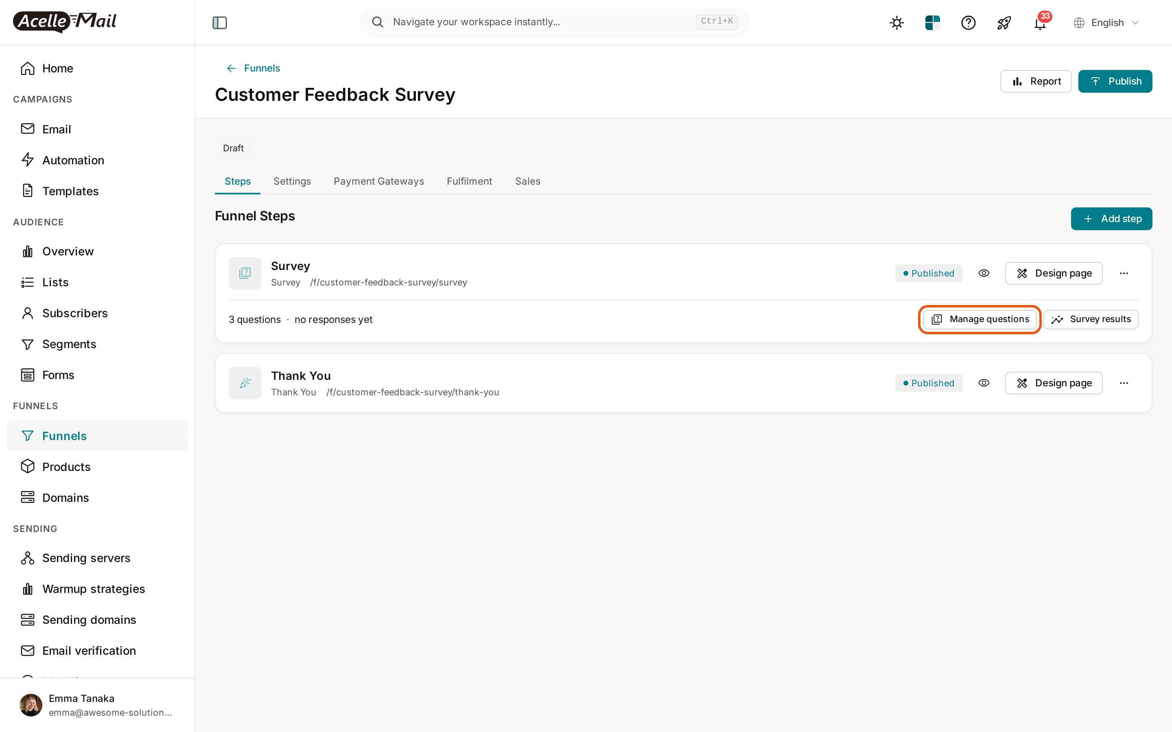Screen dimensions: 1172x732
Task: Open Sending servers in sidebar
Action: [97, 558]
